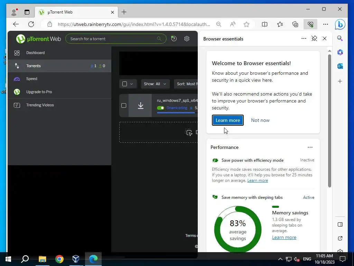Image resolution: width=354 pixels, height=266 pixels.
Task: Expand select-all dropdown arrow
Action: 132,84
